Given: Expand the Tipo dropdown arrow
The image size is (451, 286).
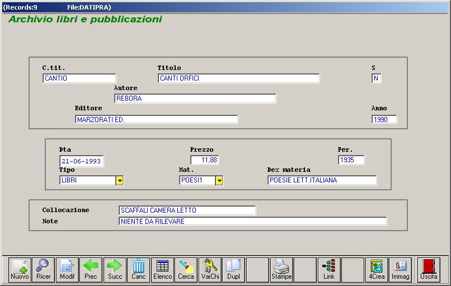Looking at the screenshot, I should click(120, 181).
